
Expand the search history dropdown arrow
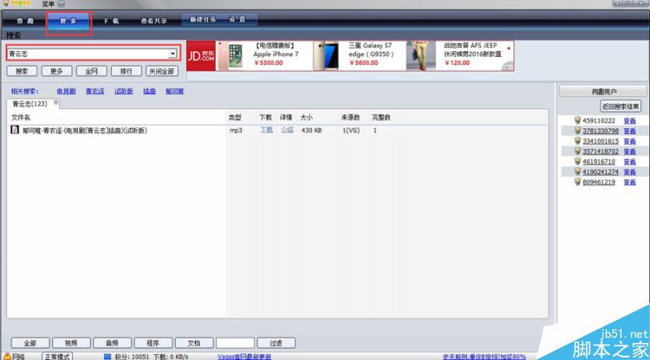173,54
